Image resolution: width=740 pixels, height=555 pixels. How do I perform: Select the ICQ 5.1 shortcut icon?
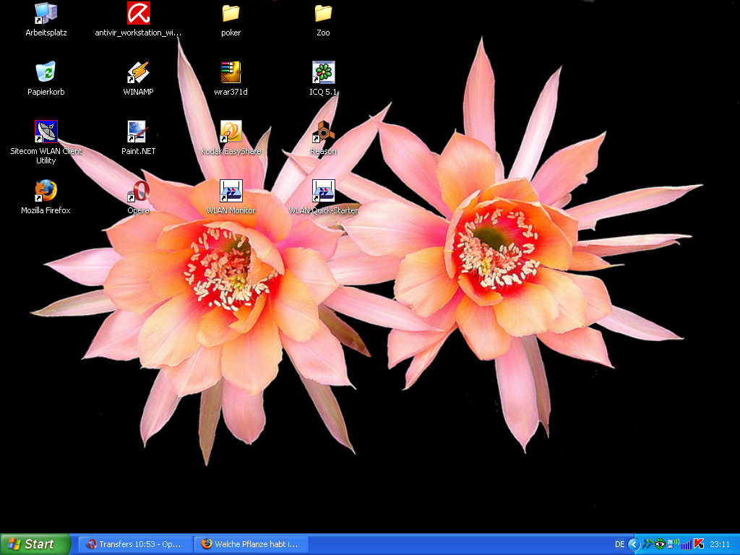click(323, 72)
